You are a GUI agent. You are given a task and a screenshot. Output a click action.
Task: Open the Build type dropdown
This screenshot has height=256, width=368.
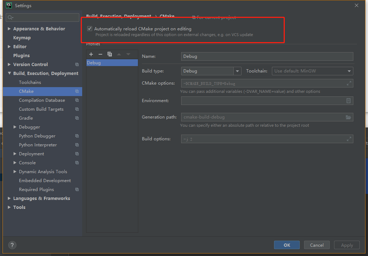coord(237,71)
